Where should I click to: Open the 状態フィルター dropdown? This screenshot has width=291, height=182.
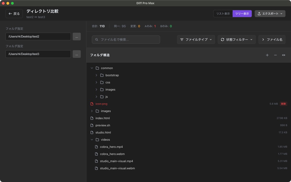click(236, 39)
